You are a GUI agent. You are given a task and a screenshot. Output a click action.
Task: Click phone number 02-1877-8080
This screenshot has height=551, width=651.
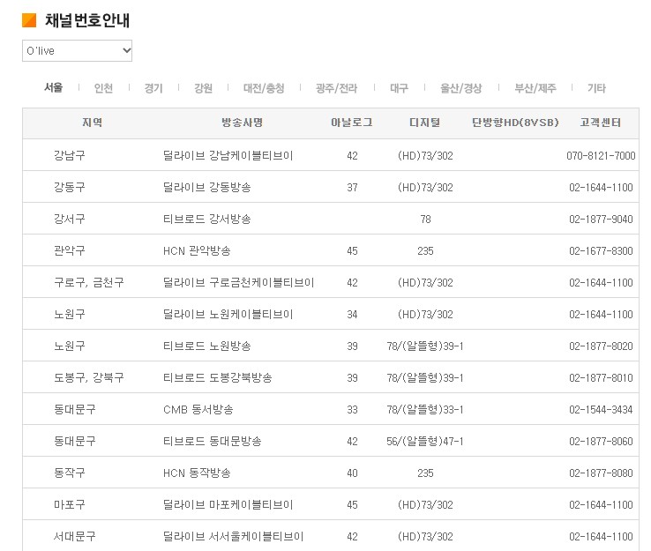tap(601, 473)
